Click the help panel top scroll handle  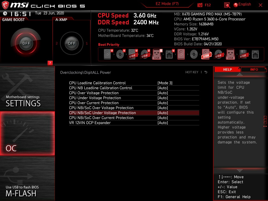click(240, 74)
